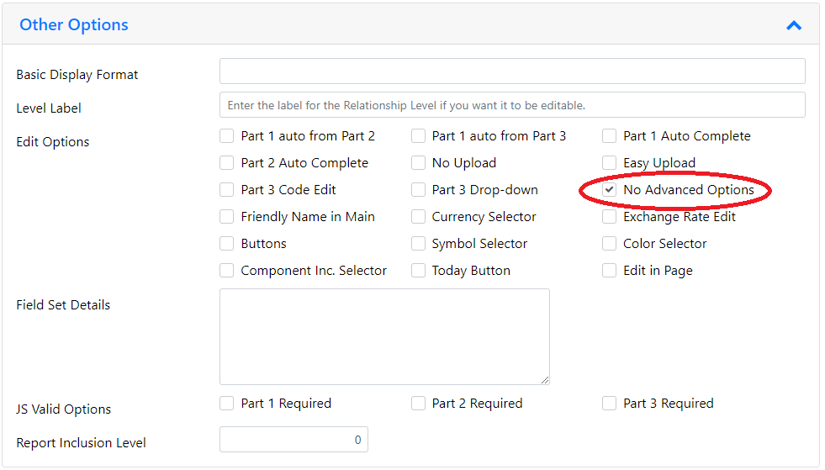Uncheck the No Advanced Options checkbox
The width and height of the screenshot is (825, 470).
(609, 189)
